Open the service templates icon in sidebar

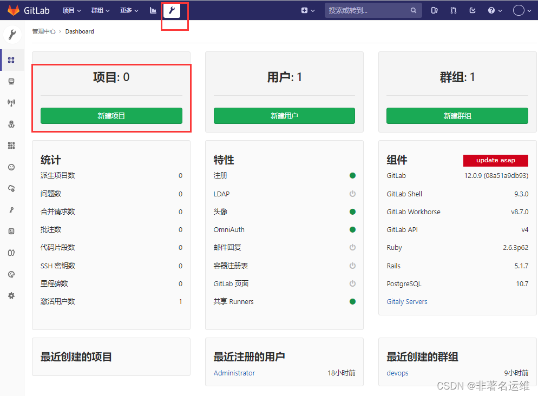tap(11, 231)
